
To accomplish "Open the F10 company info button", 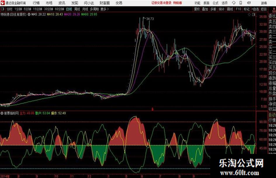I will [x=238, y=9].
